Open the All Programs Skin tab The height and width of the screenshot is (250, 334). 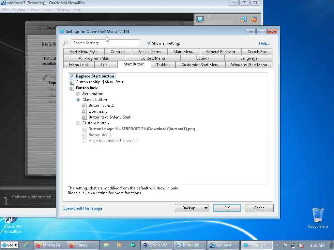pos(94,58)
